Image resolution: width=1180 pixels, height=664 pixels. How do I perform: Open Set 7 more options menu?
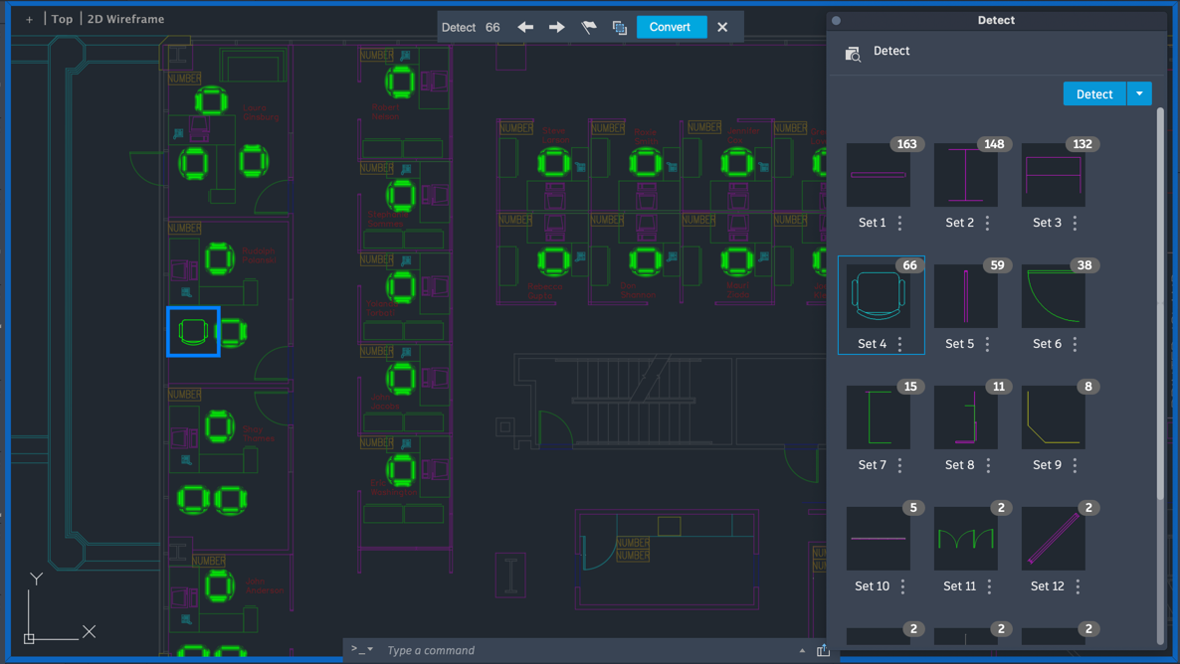pos(900,465)
